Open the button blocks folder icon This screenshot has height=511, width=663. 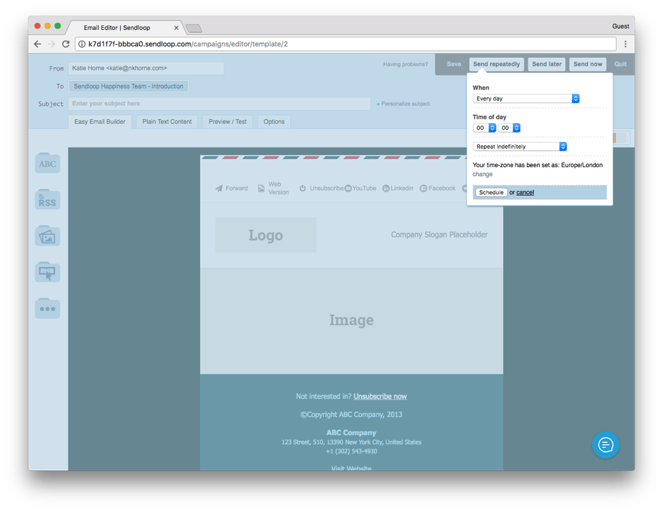click(x=48, y=272)
